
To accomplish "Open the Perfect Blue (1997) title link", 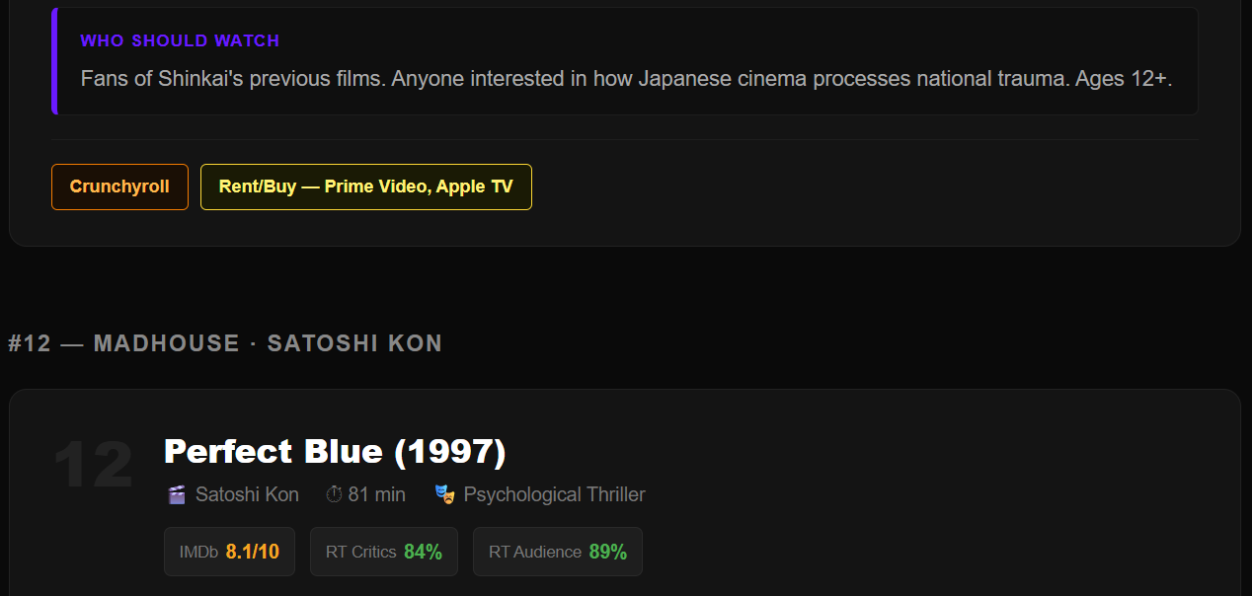I will [335, 451].
